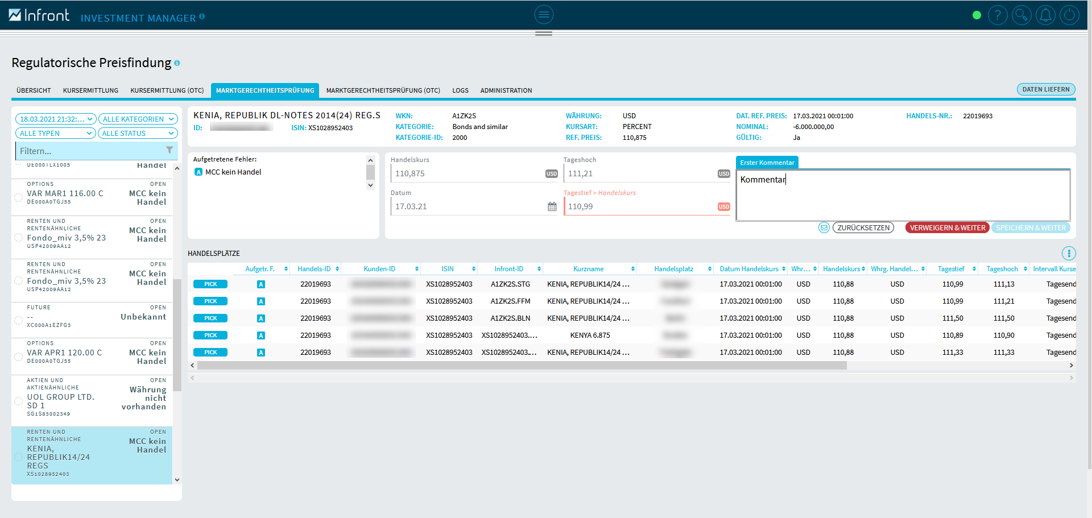Switch to LOGS tab
This screenshot has width=1092, height=518.
[x=460, y=90]
